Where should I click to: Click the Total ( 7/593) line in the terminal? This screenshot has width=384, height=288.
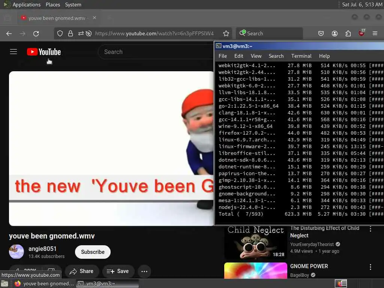[301, 214]
